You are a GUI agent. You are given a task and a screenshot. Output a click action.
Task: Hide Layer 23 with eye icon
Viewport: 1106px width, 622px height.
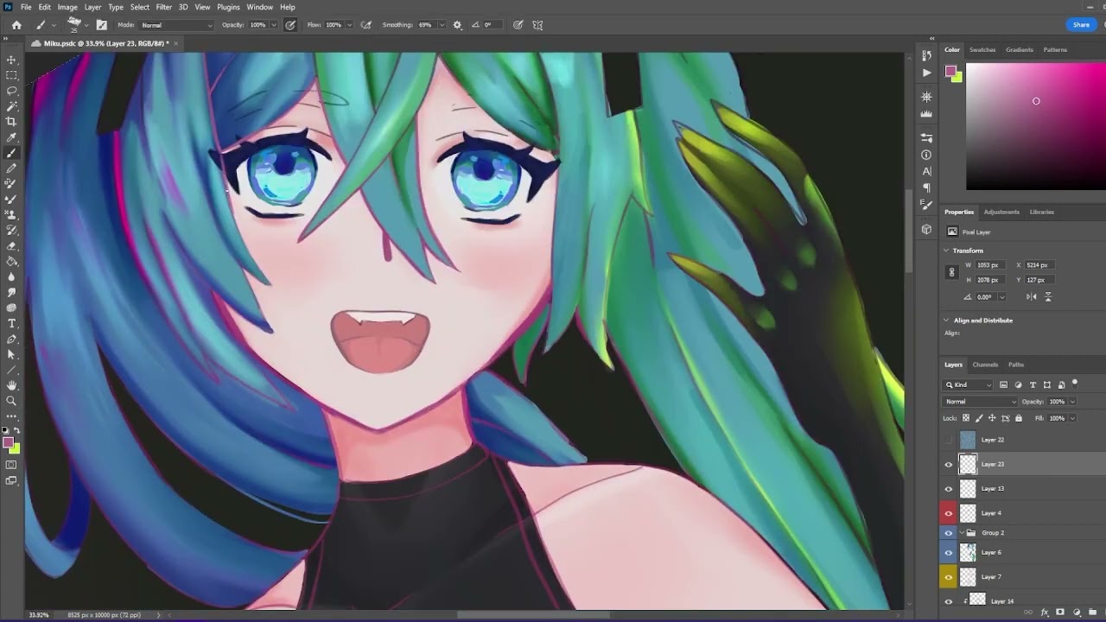(x=949, y=465)
